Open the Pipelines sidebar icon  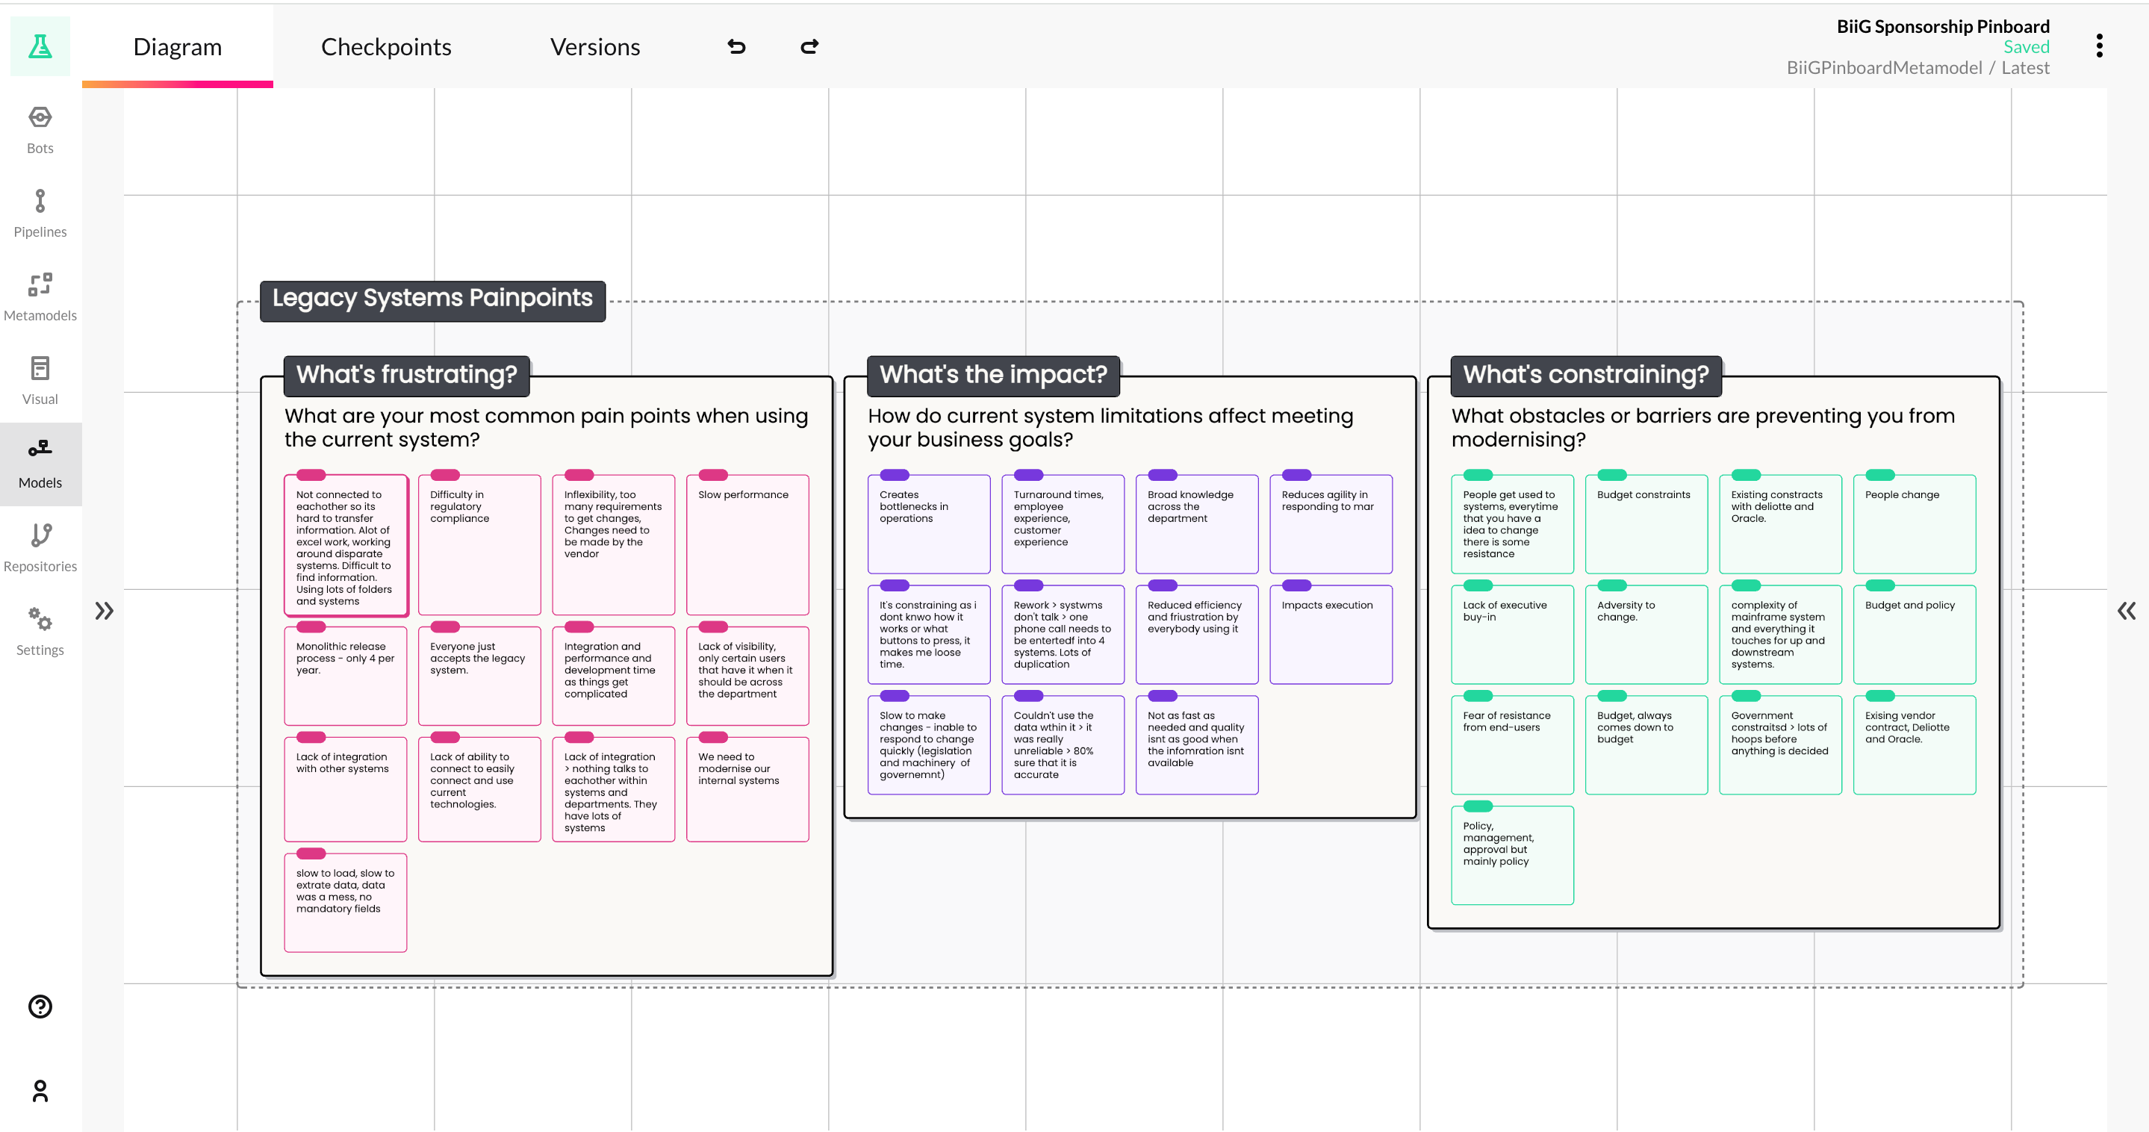click(40, 214)
